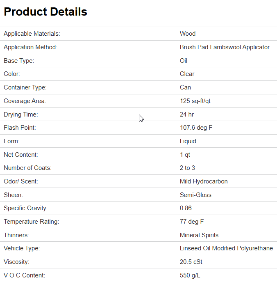Click the Specific Gravity label
The height and width of the screenshot is (284, 277).
(26, 208)
